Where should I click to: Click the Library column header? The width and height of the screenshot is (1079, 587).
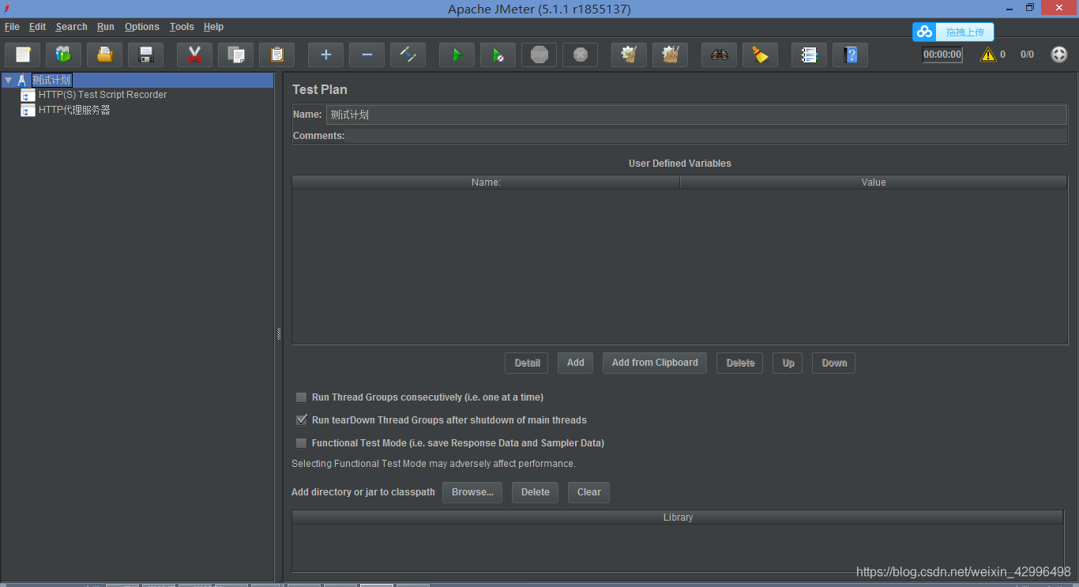click(678, 517)
